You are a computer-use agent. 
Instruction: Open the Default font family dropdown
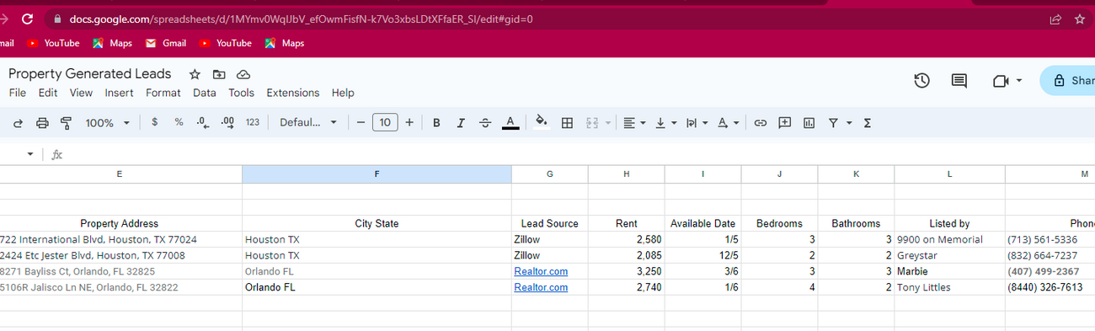pyautogui.click(x=307, y=123)
